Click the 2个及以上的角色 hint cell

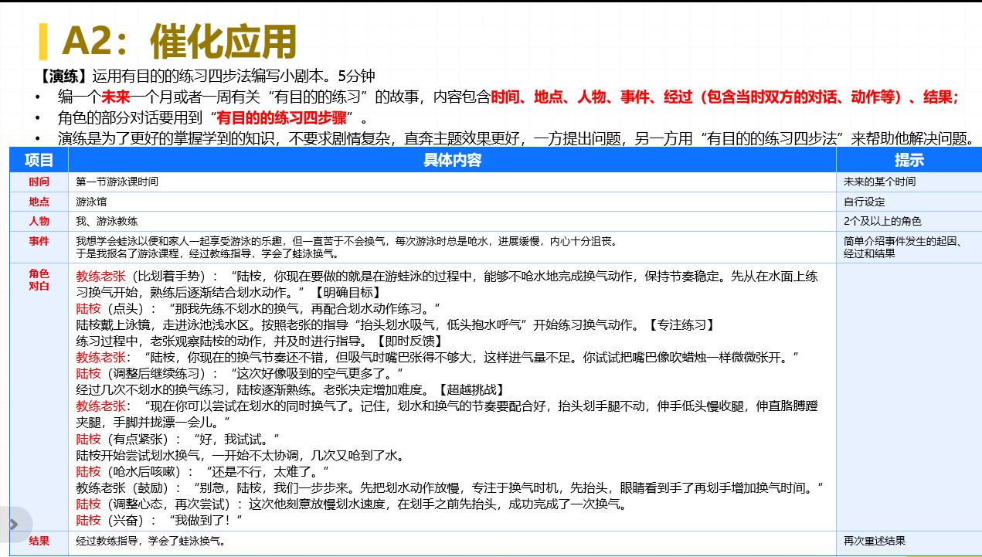click(882, 221)
